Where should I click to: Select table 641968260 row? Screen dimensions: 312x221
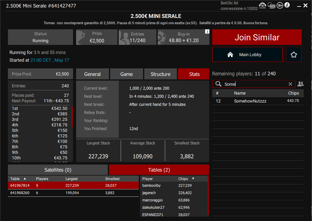point(73,193)
